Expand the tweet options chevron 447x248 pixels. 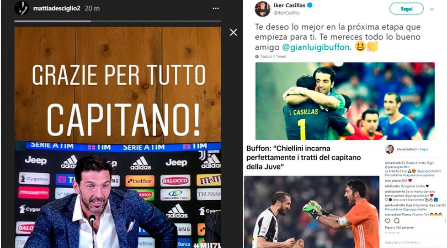[x=432, y=9]
